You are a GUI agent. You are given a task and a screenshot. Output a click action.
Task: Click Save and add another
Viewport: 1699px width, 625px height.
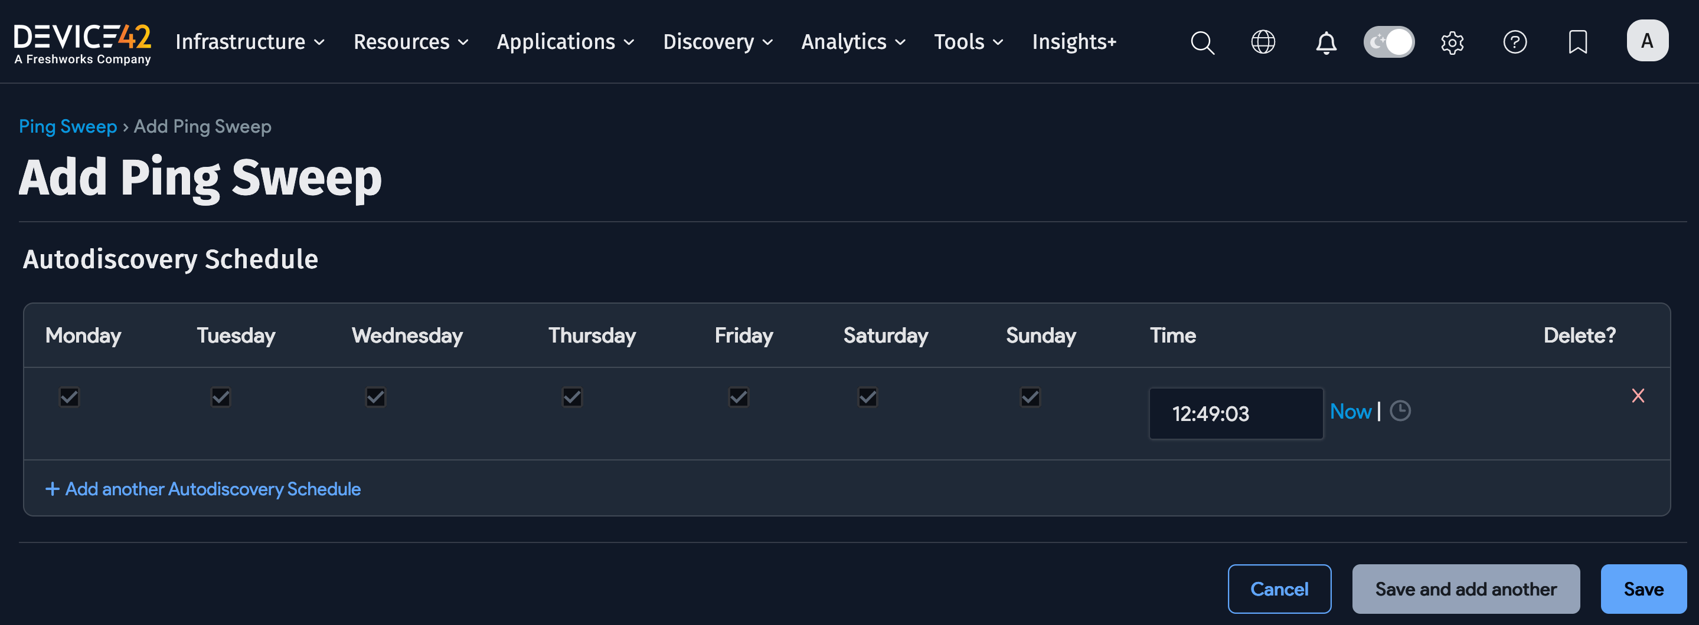click(x=1465, y=588)
